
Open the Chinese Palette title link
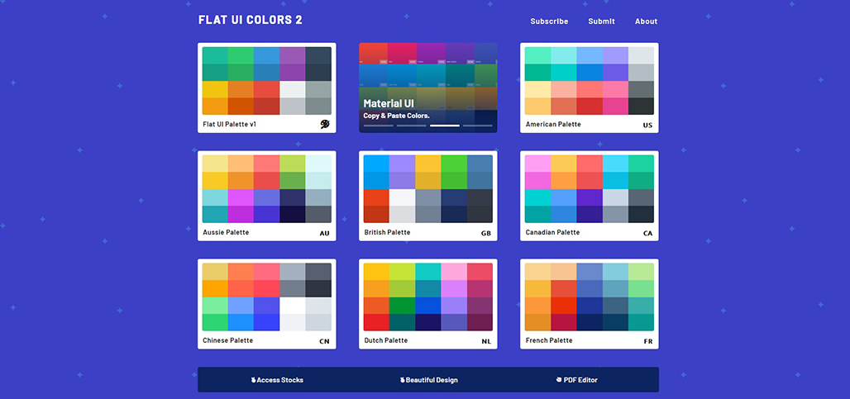coord(227,340)
